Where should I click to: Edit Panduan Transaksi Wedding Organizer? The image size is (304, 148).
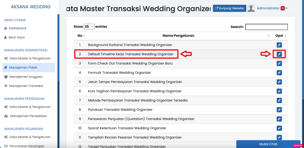(x=279, y=110)
